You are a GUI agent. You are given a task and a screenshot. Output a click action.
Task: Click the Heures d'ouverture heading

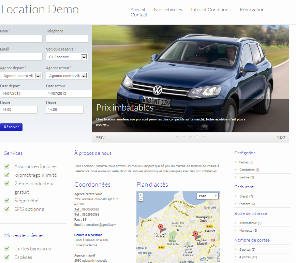88,235
